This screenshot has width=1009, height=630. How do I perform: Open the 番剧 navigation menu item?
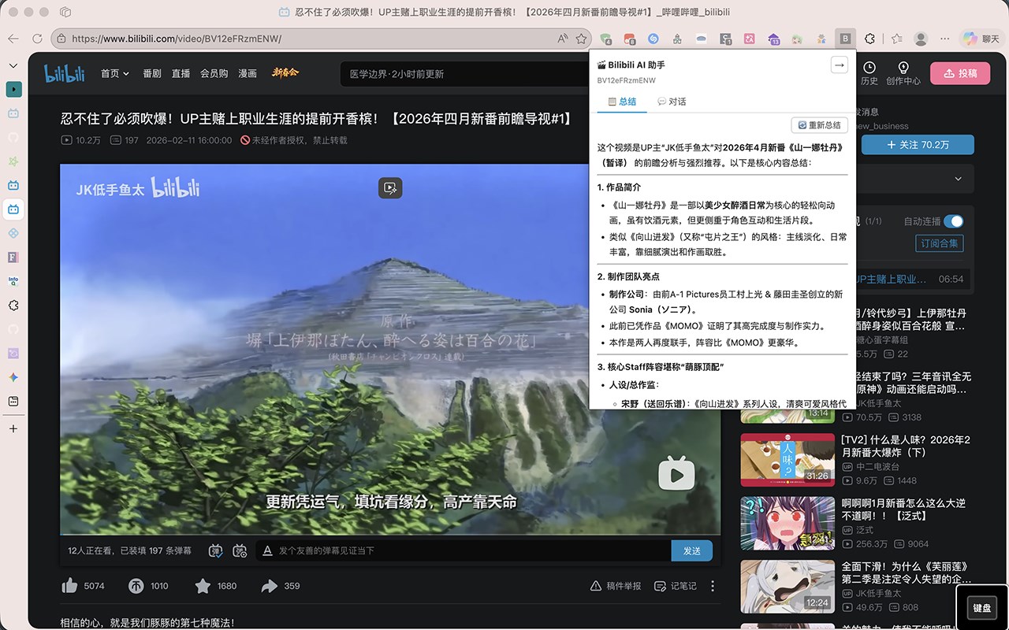point(151,73)
